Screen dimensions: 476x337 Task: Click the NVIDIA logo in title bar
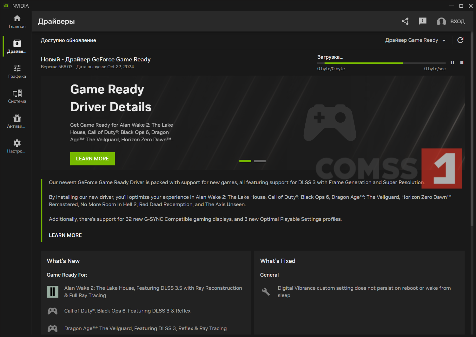pyautogui.click(x=6, y=6)
